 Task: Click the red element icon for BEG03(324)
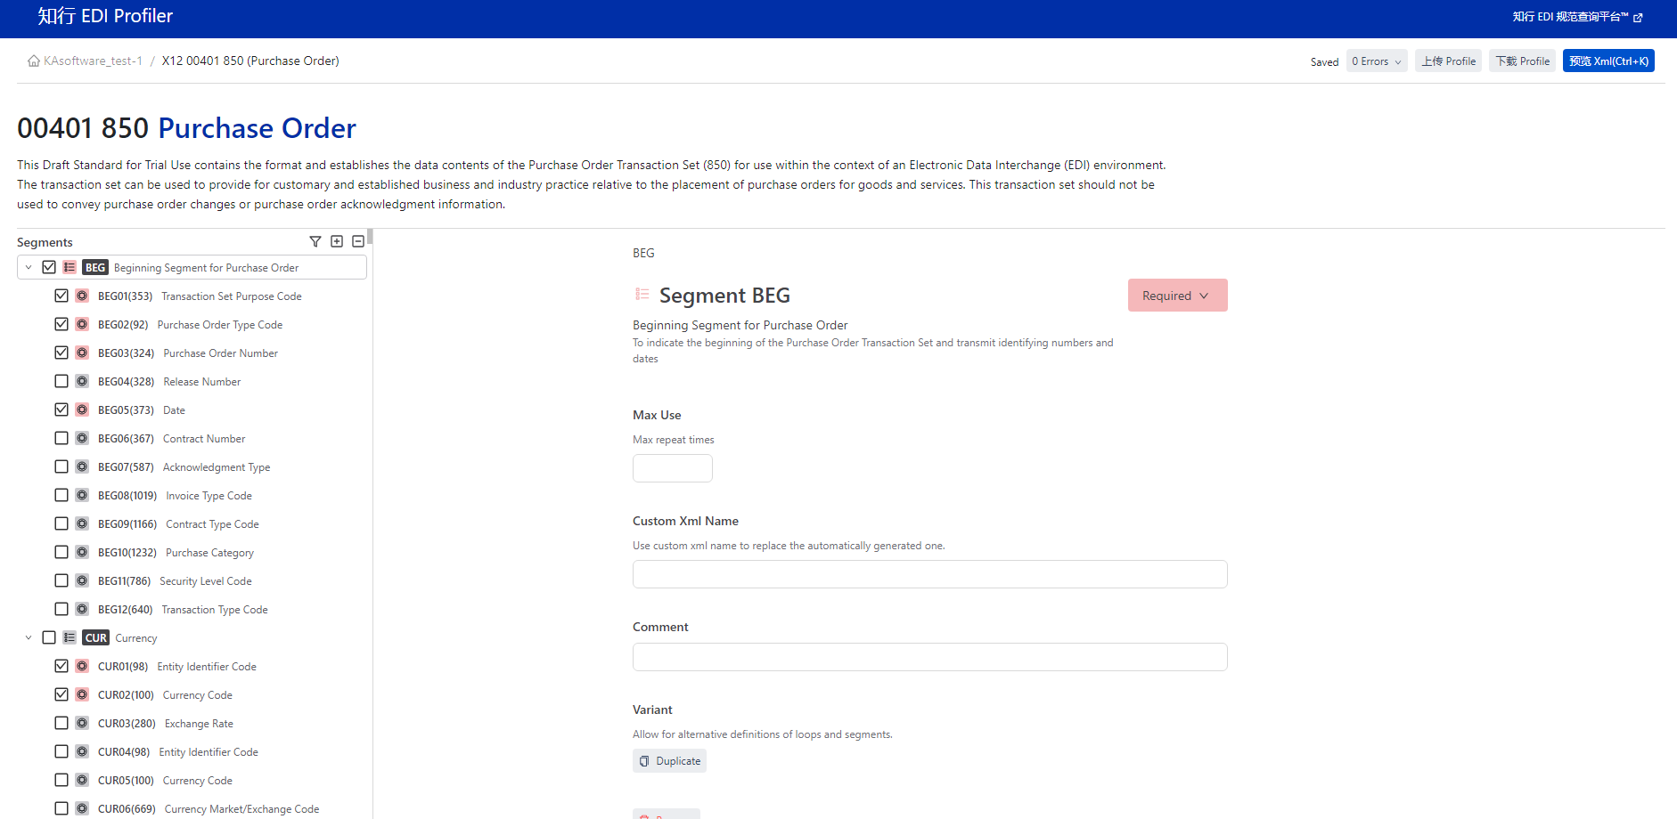click(82, 353)
